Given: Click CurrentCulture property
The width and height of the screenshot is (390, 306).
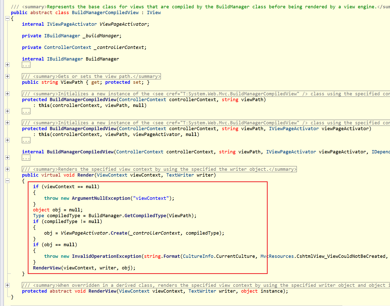Looking at the screenshot, I should point(236,256).
